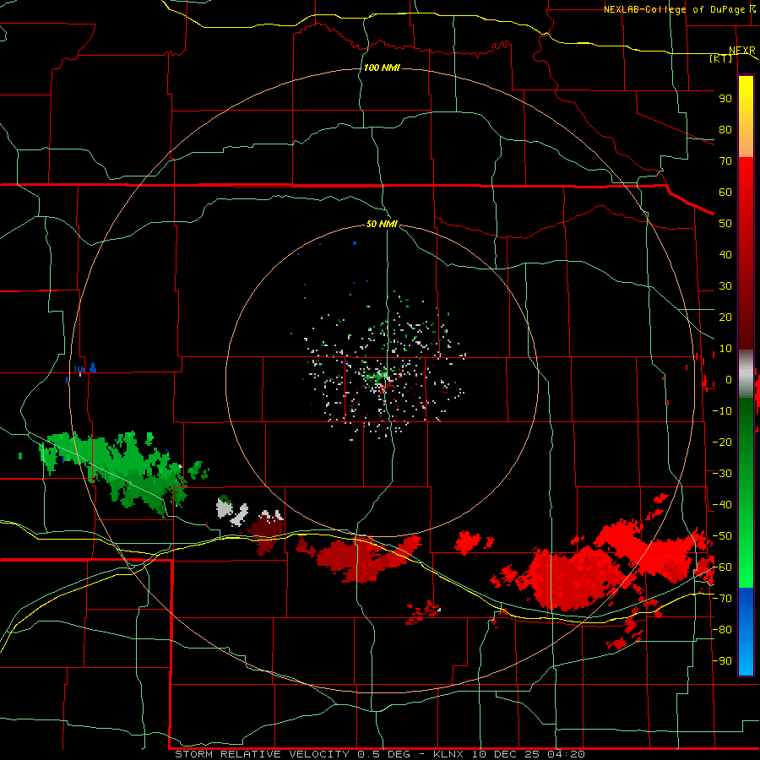Click the positive 20 knot scale label
760x760 pixels.
tap(725, 318)
